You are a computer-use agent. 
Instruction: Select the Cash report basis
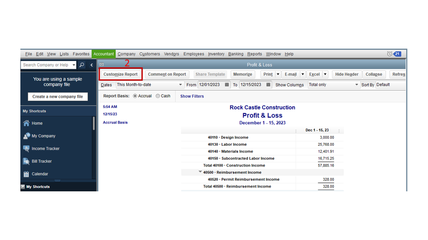(x=158, y=96)
